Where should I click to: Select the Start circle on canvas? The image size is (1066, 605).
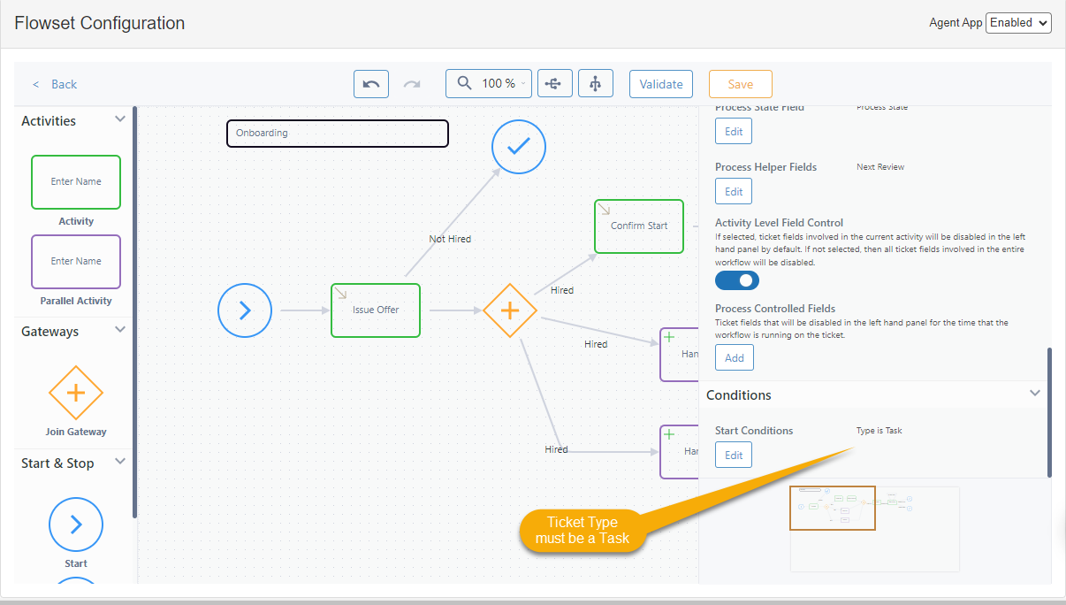245,310
